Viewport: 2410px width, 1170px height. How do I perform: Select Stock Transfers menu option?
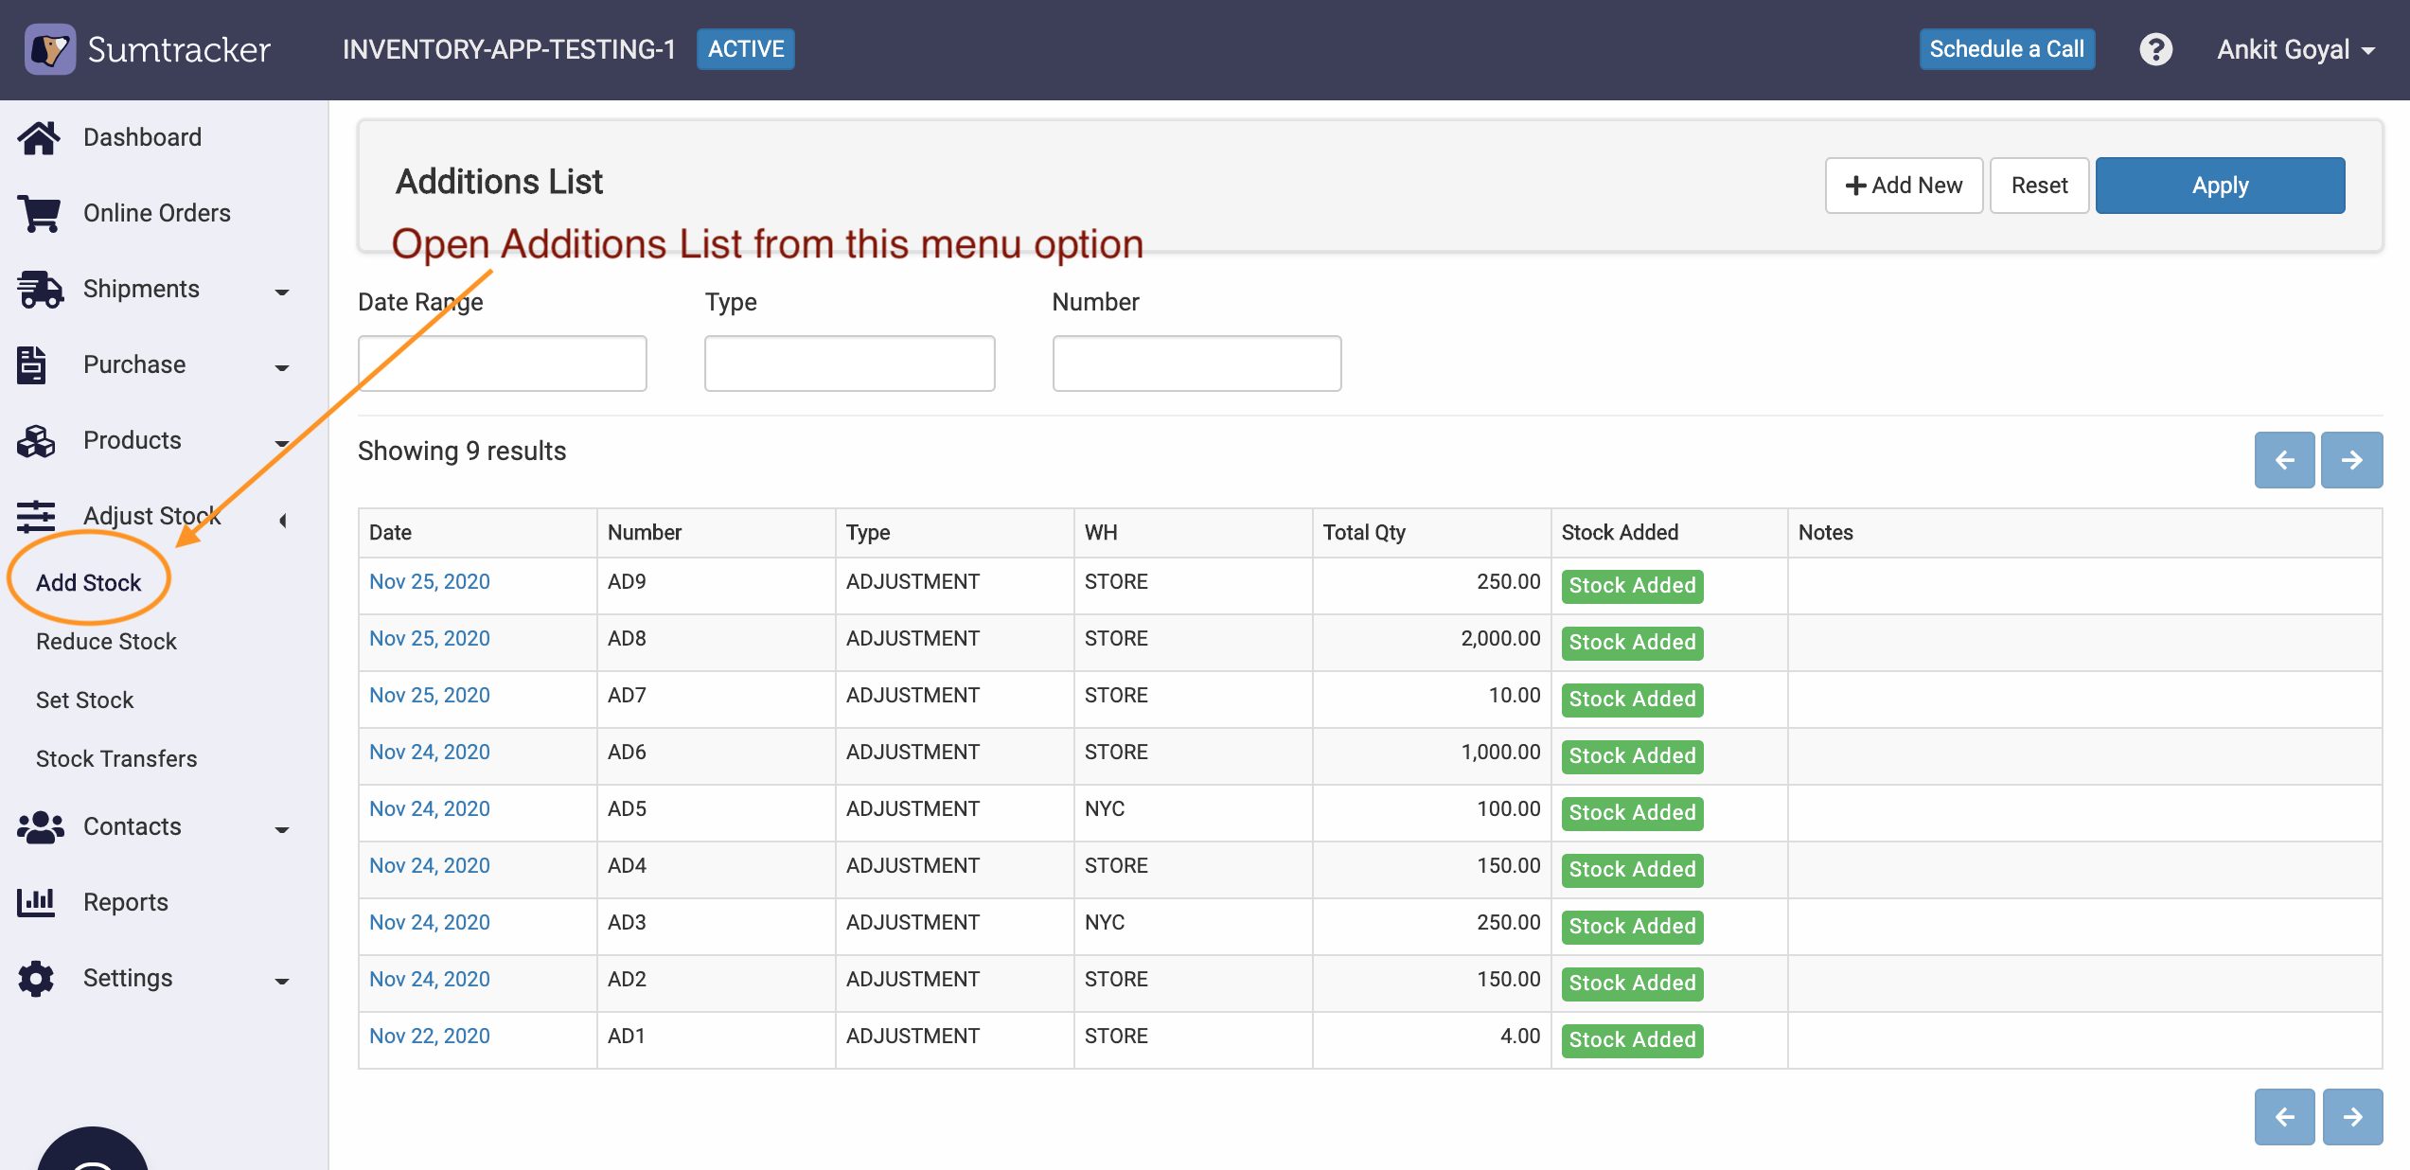(x=116, y=759)
